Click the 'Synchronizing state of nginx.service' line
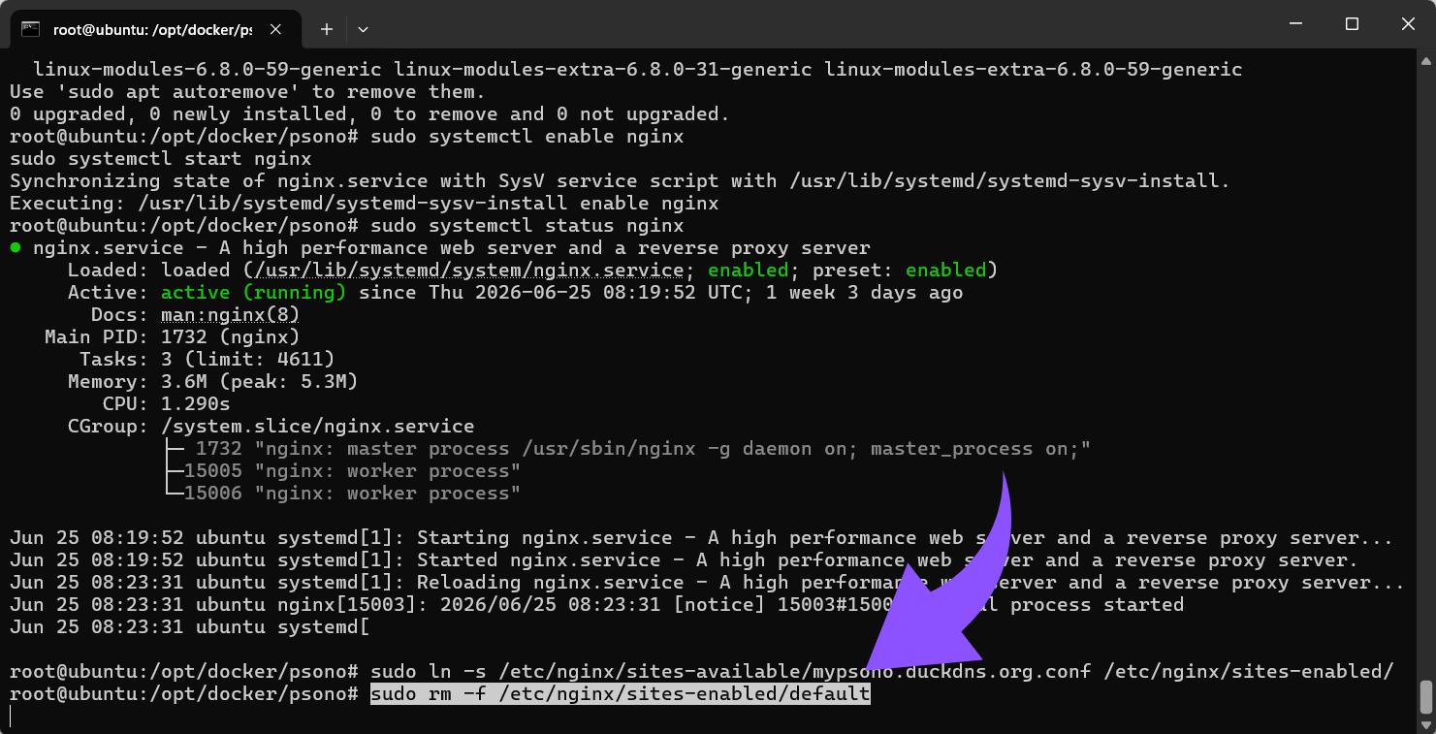 point(620,181)
